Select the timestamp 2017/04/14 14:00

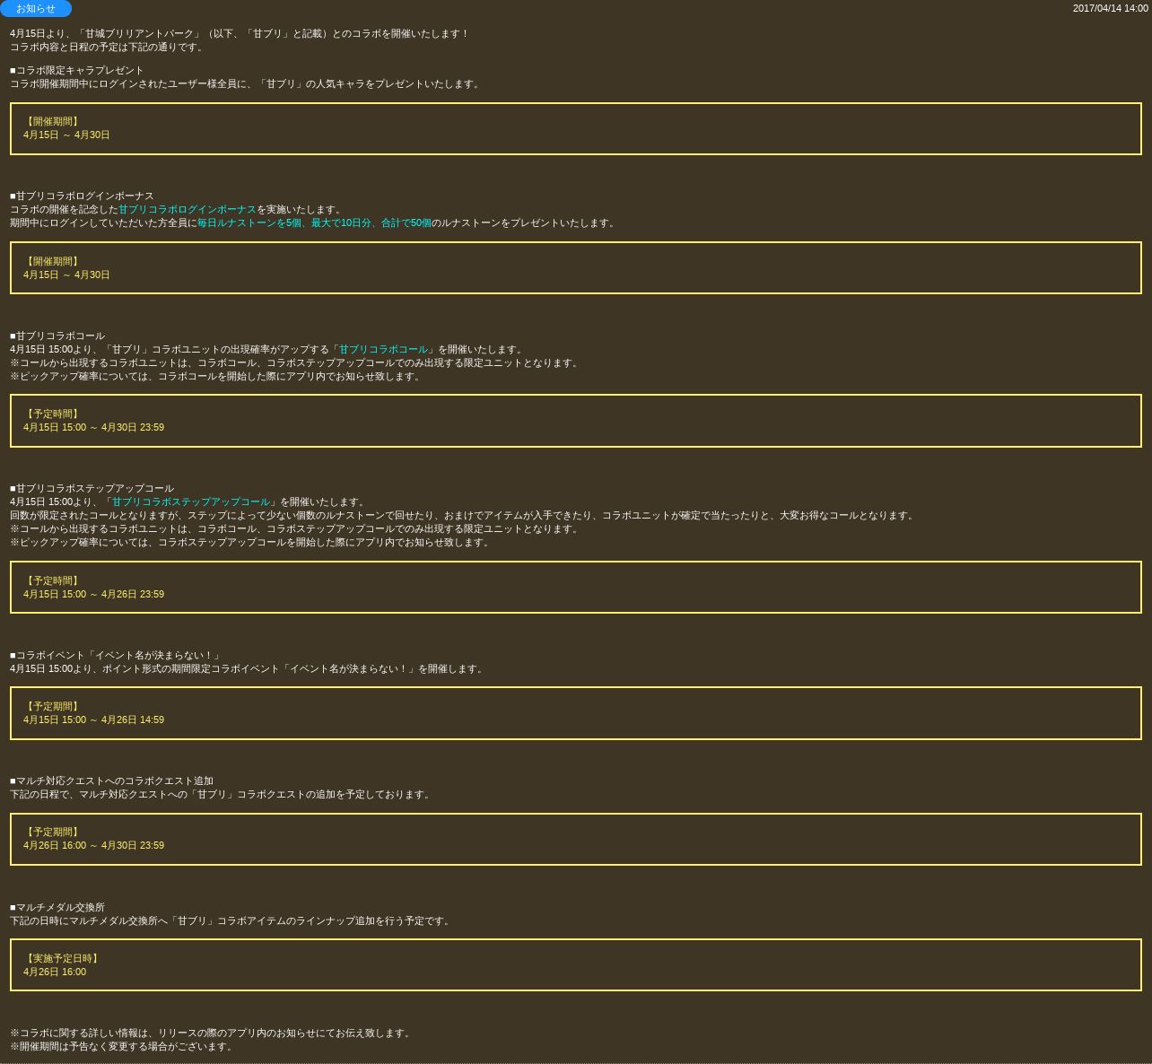[1111, 8]
